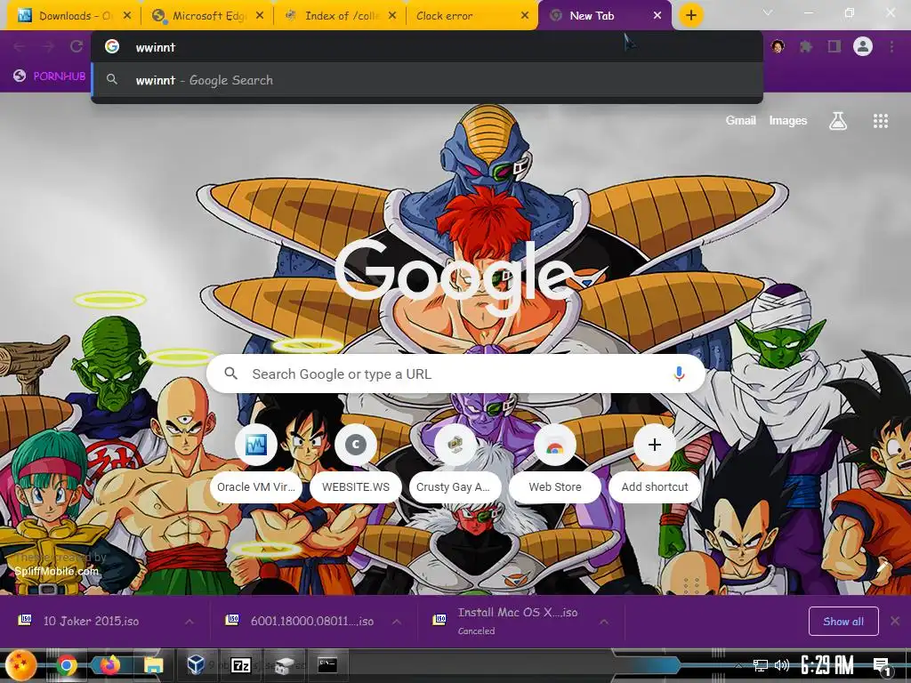Viewport: 911px width, 683px height.
Task: Open the Command Prompt taskbar icon
Action: coord(327,665)
